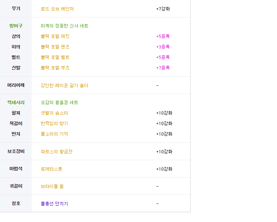Click the 블랙 포멀 부츠 item

coord(55,68)
